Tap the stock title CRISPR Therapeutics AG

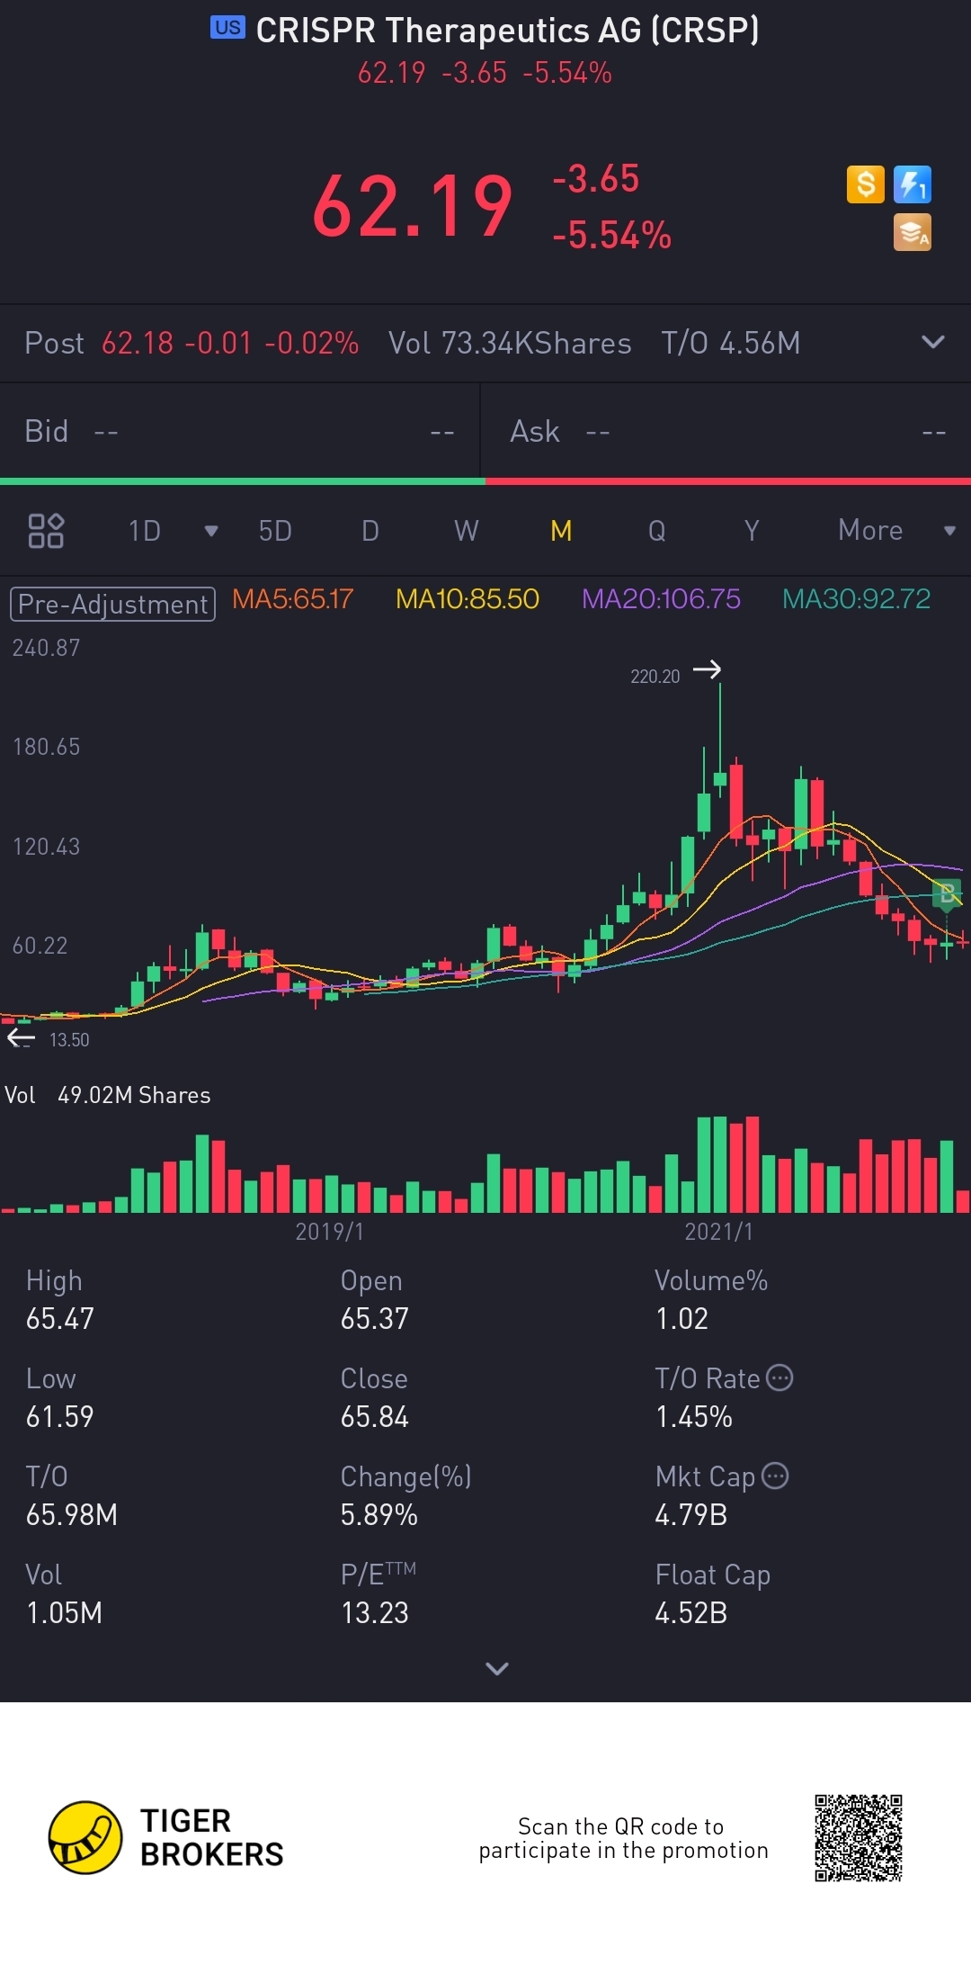pyautogui.click(x=507, y=31)
